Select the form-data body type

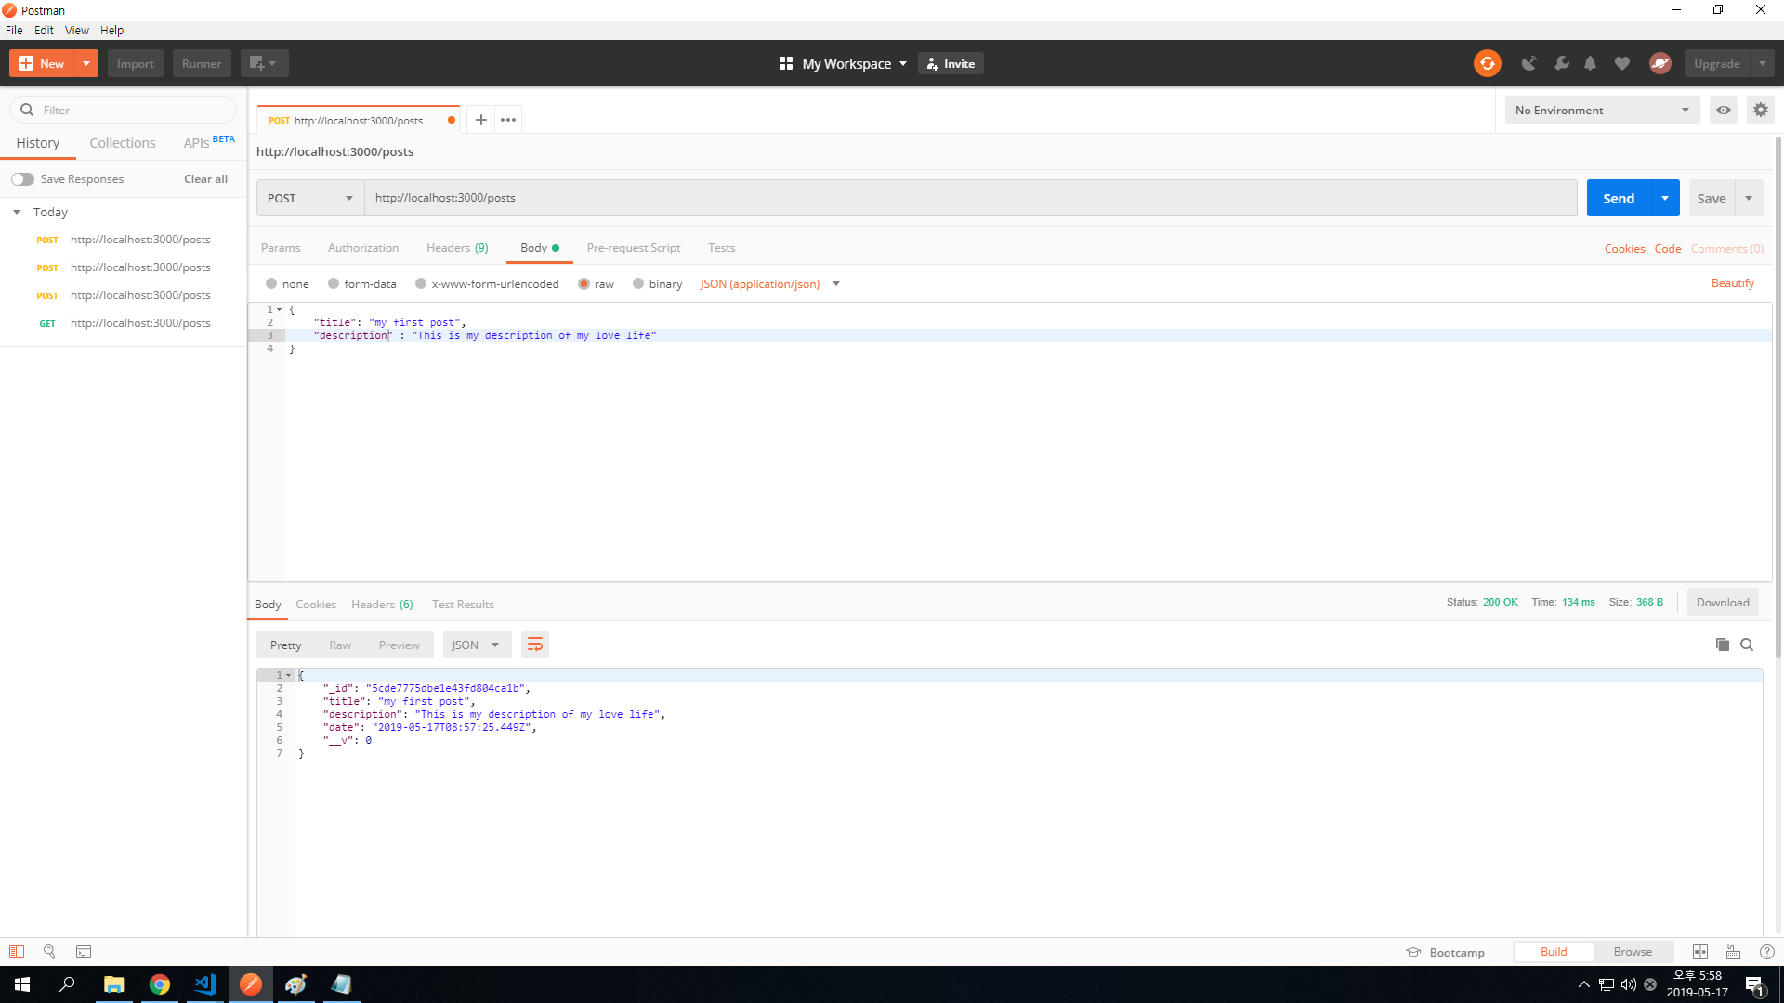334,283
